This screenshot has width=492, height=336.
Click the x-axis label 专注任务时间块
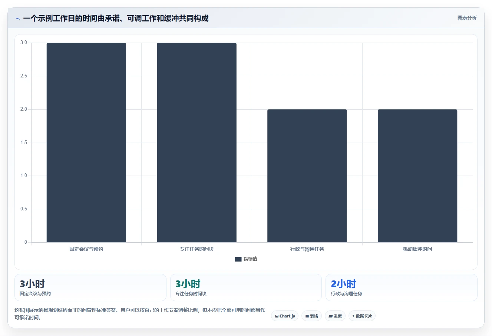pyautogui.click(x=197, y=249)
